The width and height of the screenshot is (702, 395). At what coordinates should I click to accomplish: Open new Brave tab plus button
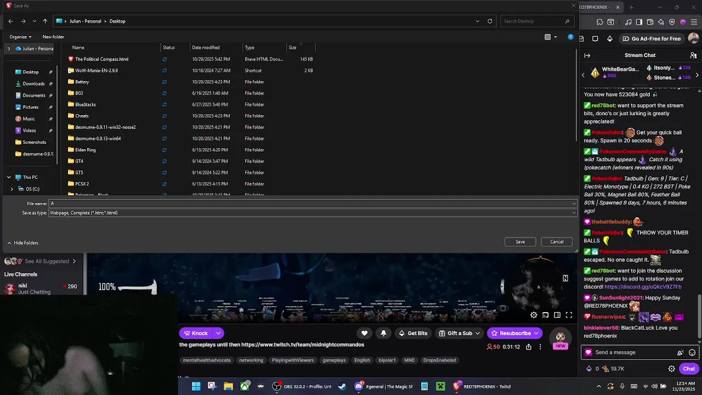[x=631, y=7]
